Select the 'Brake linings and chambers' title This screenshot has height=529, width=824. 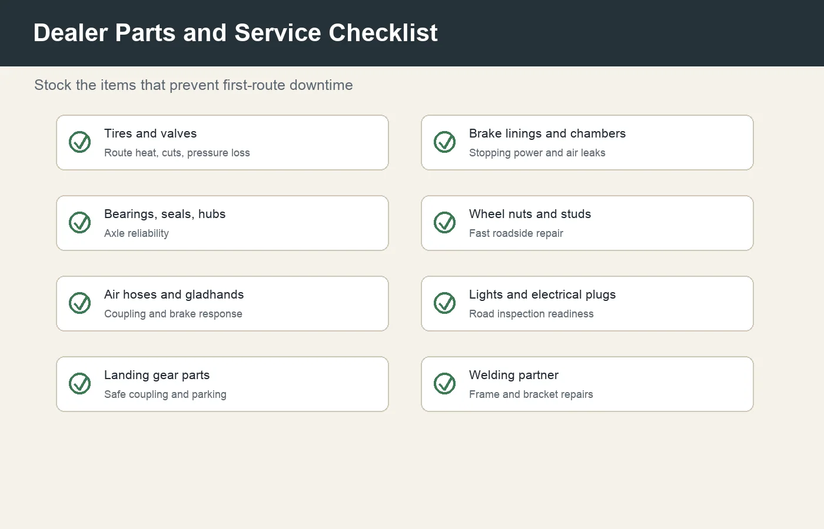(547, 133)
